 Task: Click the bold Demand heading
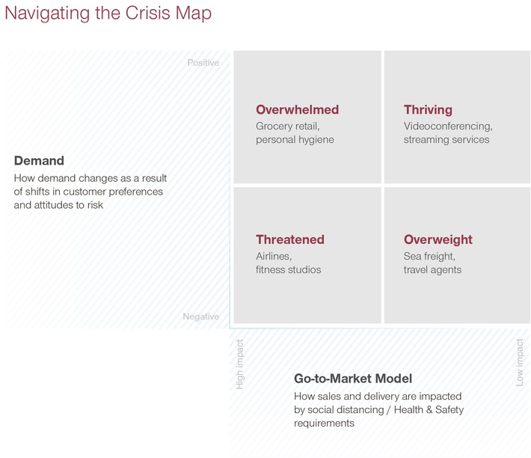coord(39,160)
